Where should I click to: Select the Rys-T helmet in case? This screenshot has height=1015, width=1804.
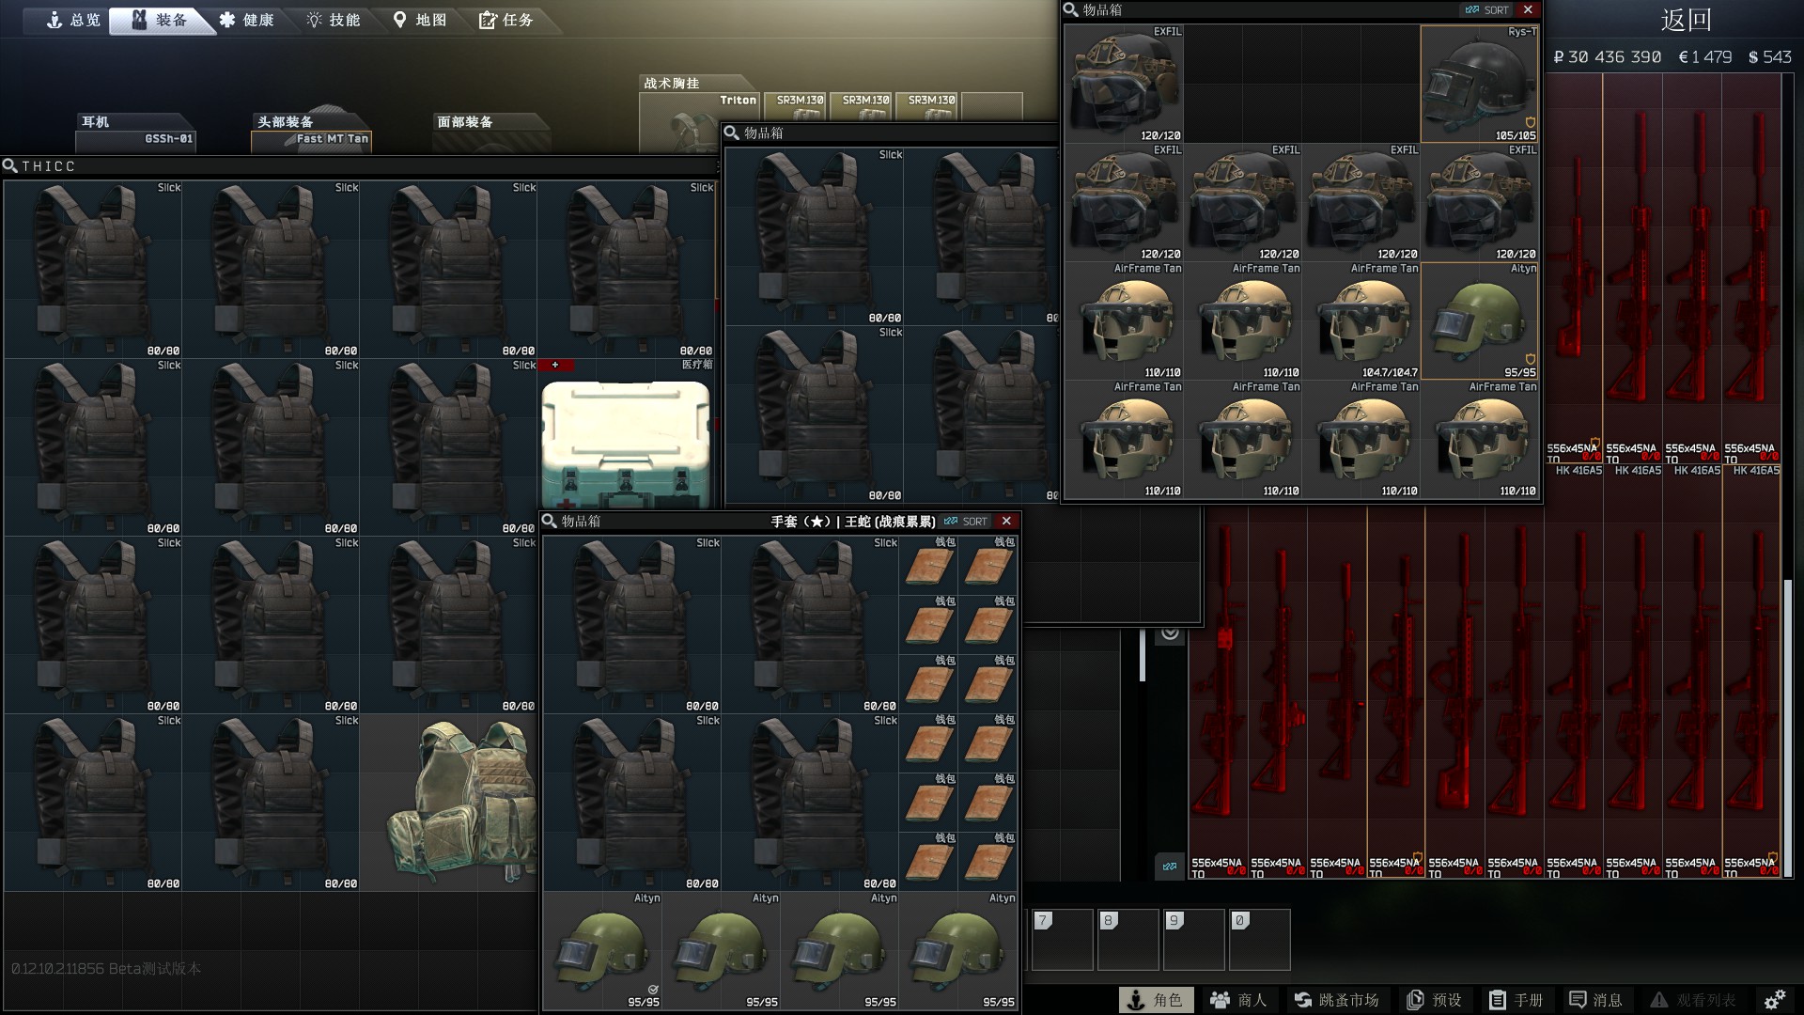click(x=1480, y=84)
